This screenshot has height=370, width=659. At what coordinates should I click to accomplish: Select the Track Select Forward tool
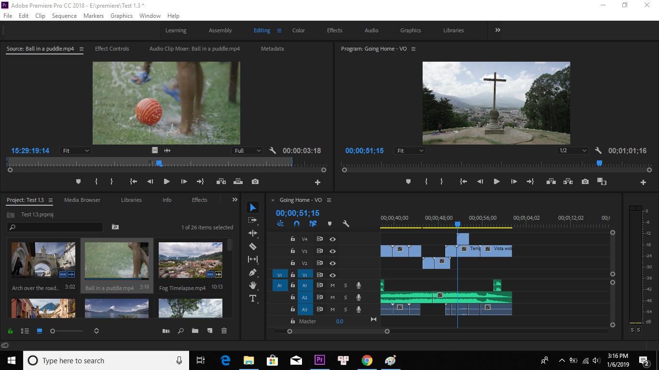[253, 220]
